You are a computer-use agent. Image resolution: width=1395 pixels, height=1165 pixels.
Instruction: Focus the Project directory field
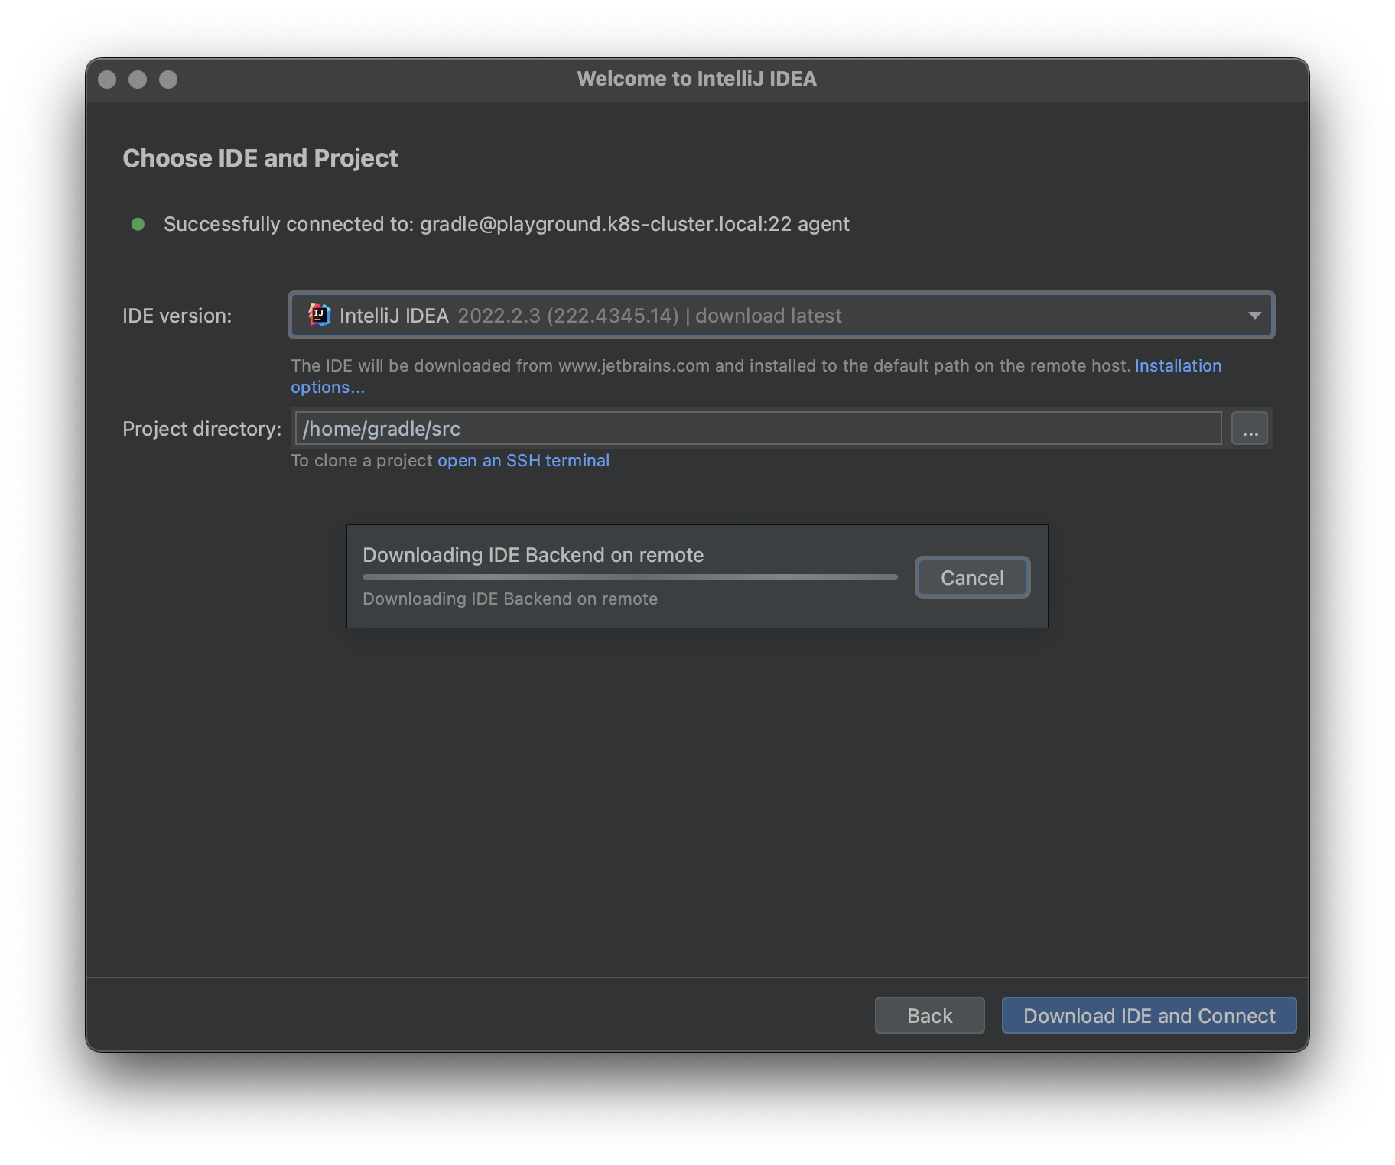point(758,428)
